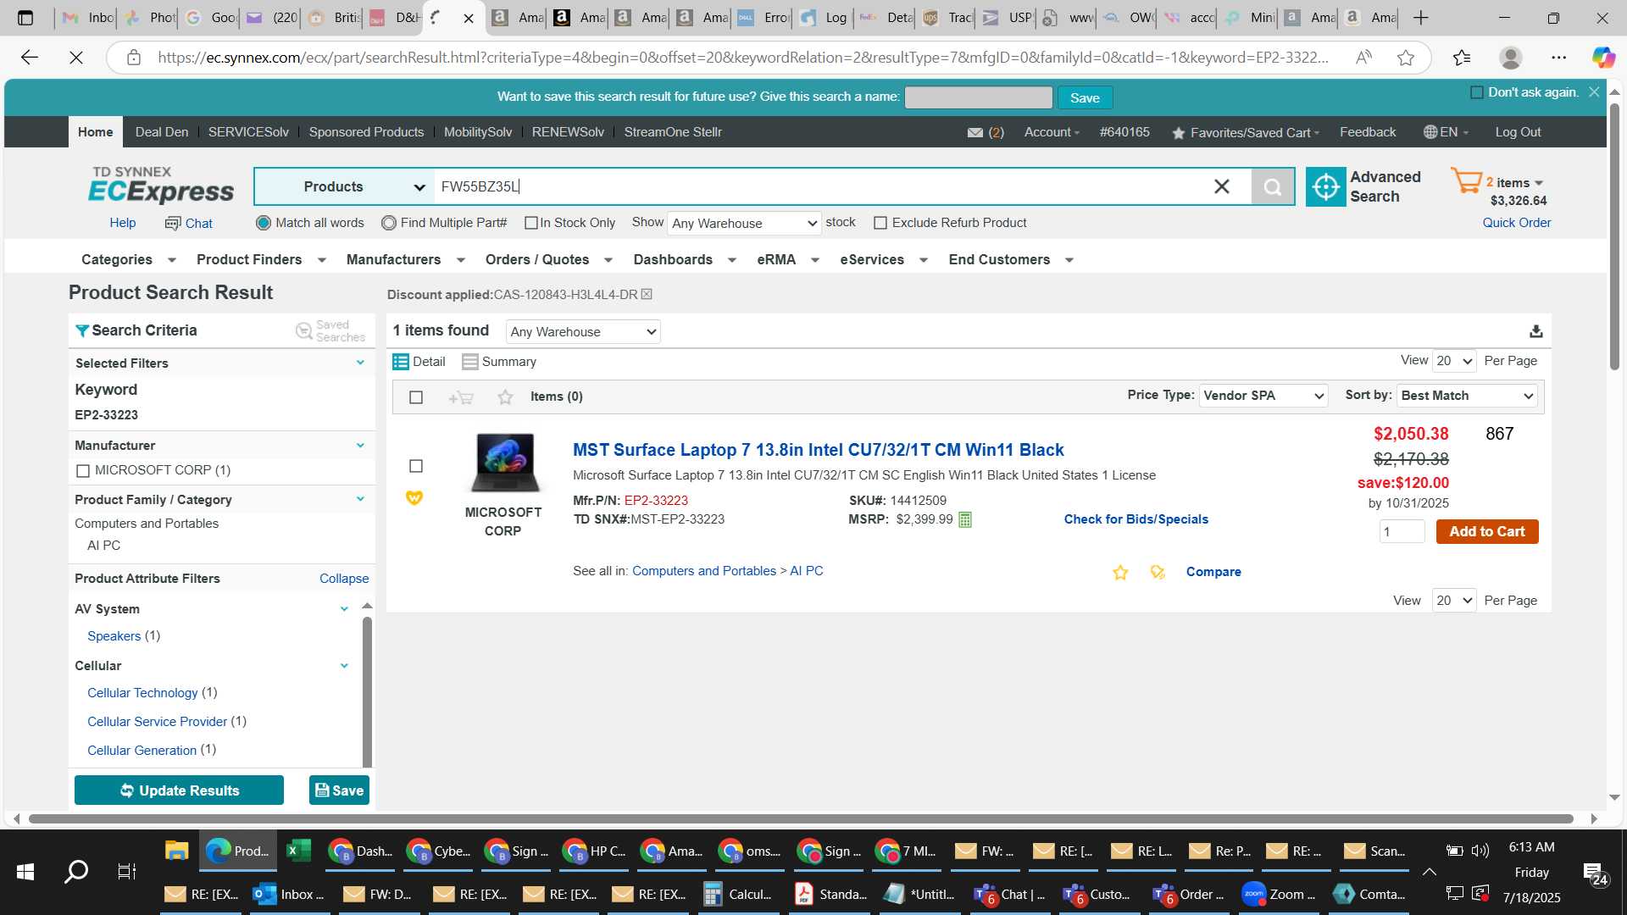Download search results via export icon
This screenshot has width=1627, height=915.
coord(1535,331)
